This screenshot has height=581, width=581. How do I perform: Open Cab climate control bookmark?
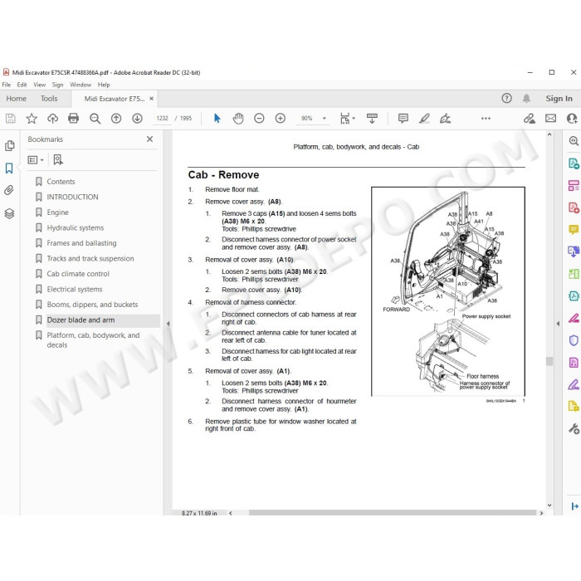click(x=78, y=274)
